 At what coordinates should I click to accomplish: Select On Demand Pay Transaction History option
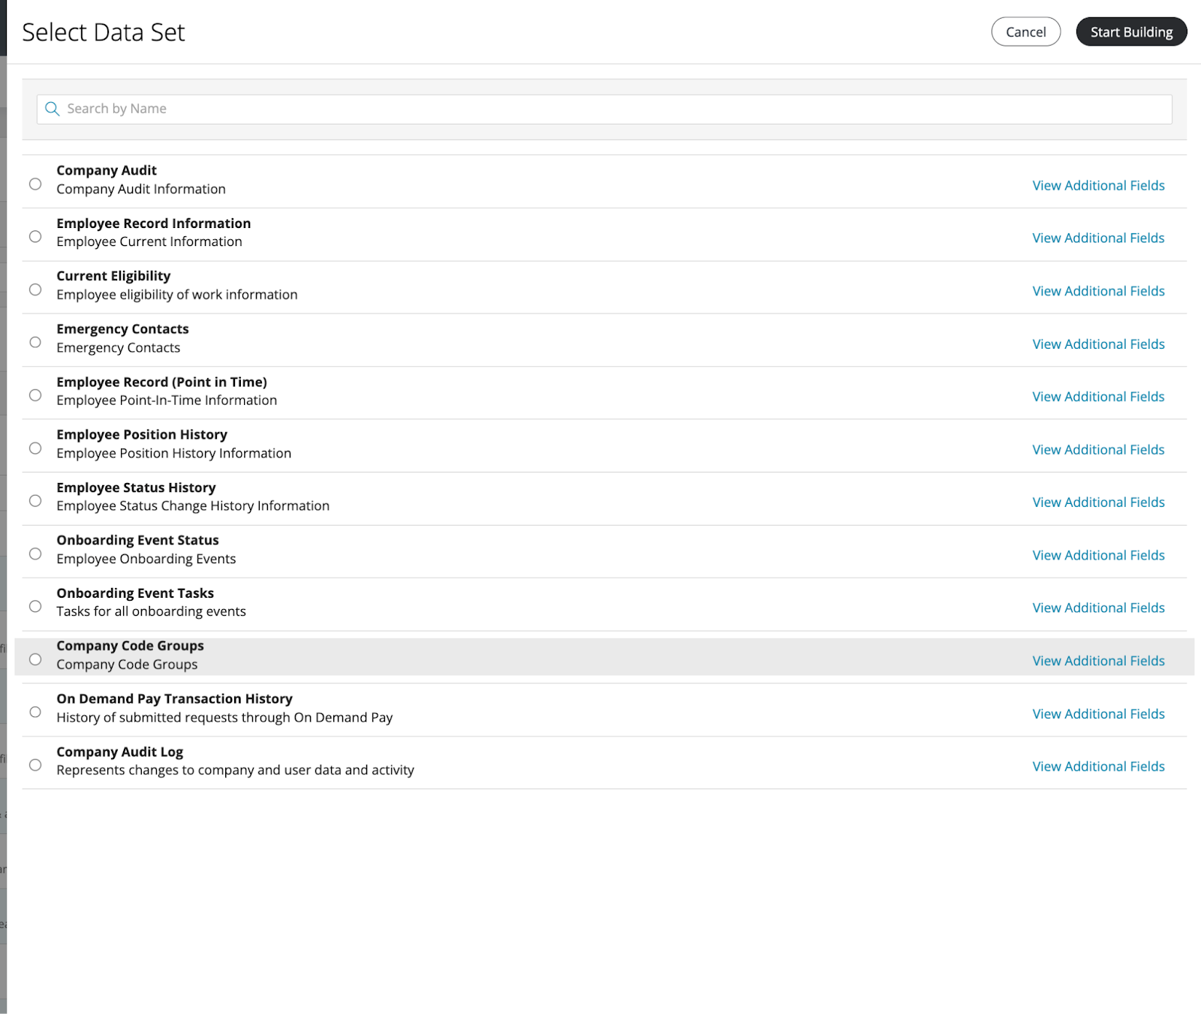click(x=35, y=712)
